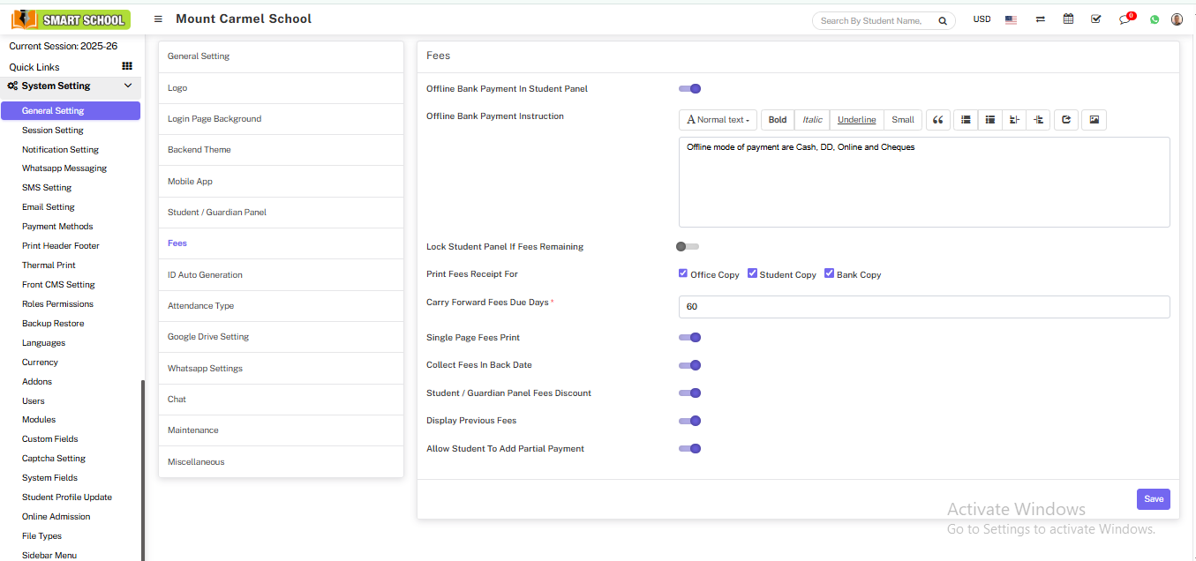
Task: Open the Normal text style dropdown
Action: pos(718,120)
